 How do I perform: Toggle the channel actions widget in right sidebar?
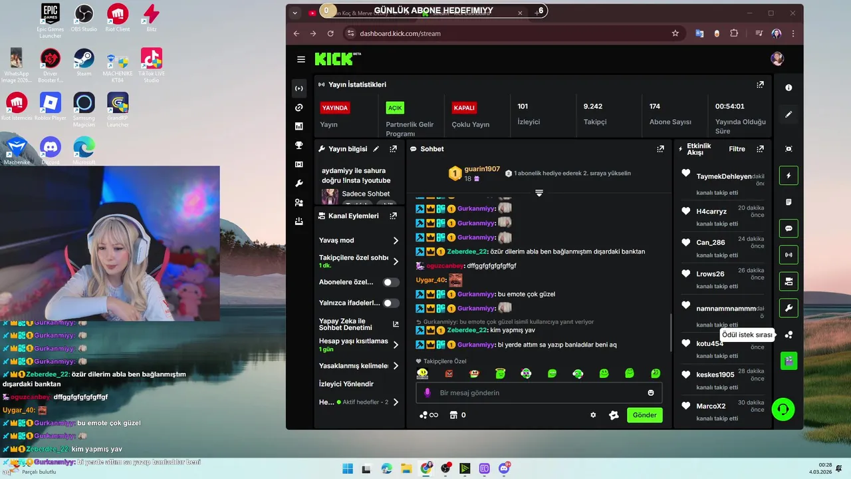pyautogui.click(x=789, y=281)
